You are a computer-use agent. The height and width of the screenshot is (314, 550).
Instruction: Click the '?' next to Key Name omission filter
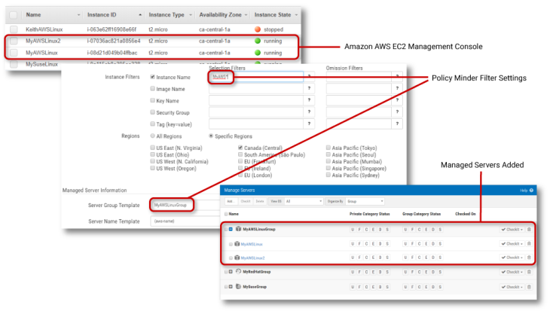click(397, 100)
